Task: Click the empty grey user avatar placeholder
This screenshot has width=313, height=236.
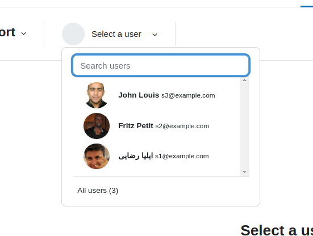Action: [x=73, y=34]
